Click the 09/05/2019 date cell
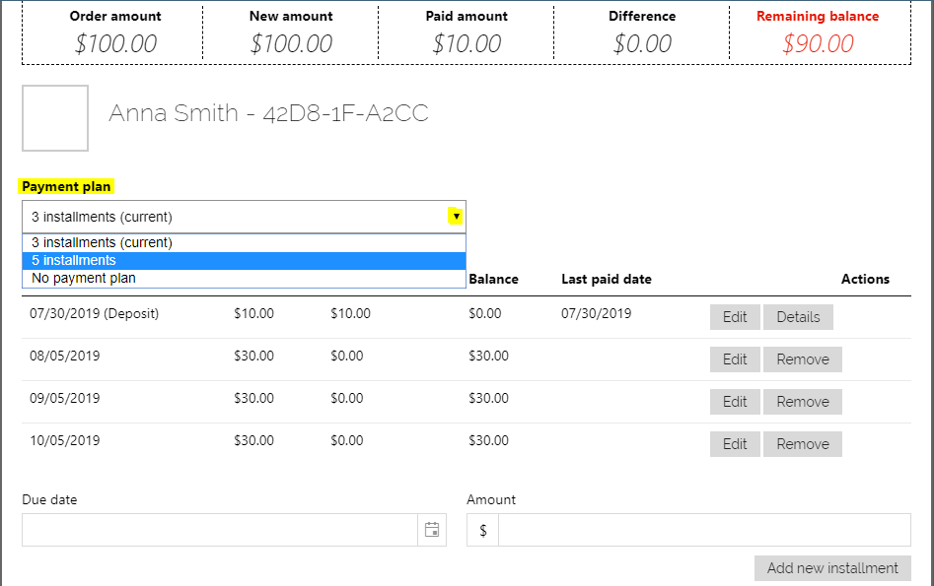This screenshot has height=586, width=934. coord(65,398)
